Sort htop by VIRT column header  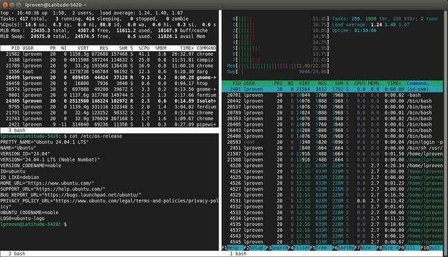pyautogui.click(x=304, y=84)
